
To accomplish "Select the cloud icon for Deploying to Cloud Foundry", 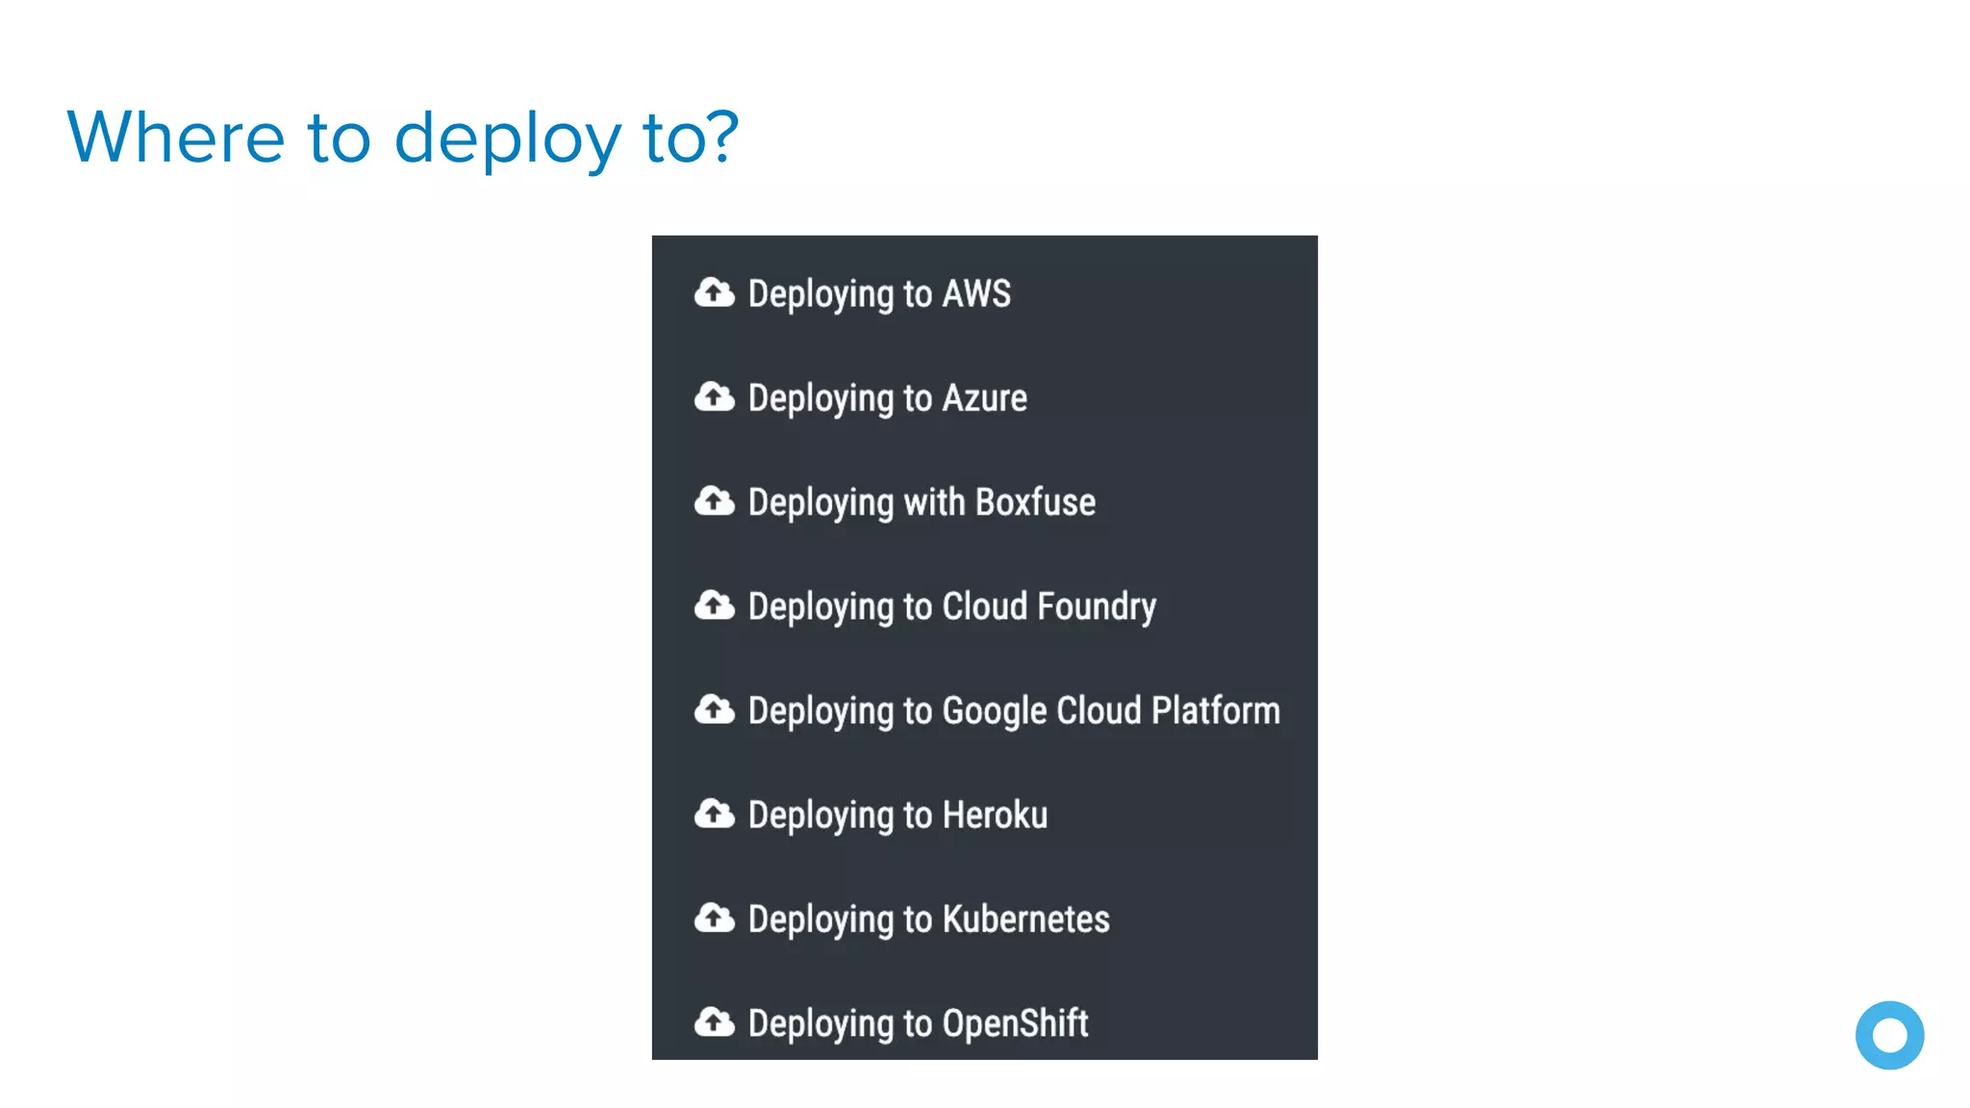I will tap(714, 605).
